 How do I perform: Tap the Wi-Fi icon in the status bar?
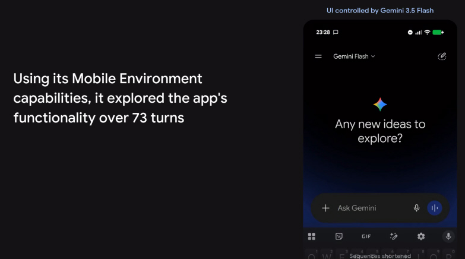point(427,32)
